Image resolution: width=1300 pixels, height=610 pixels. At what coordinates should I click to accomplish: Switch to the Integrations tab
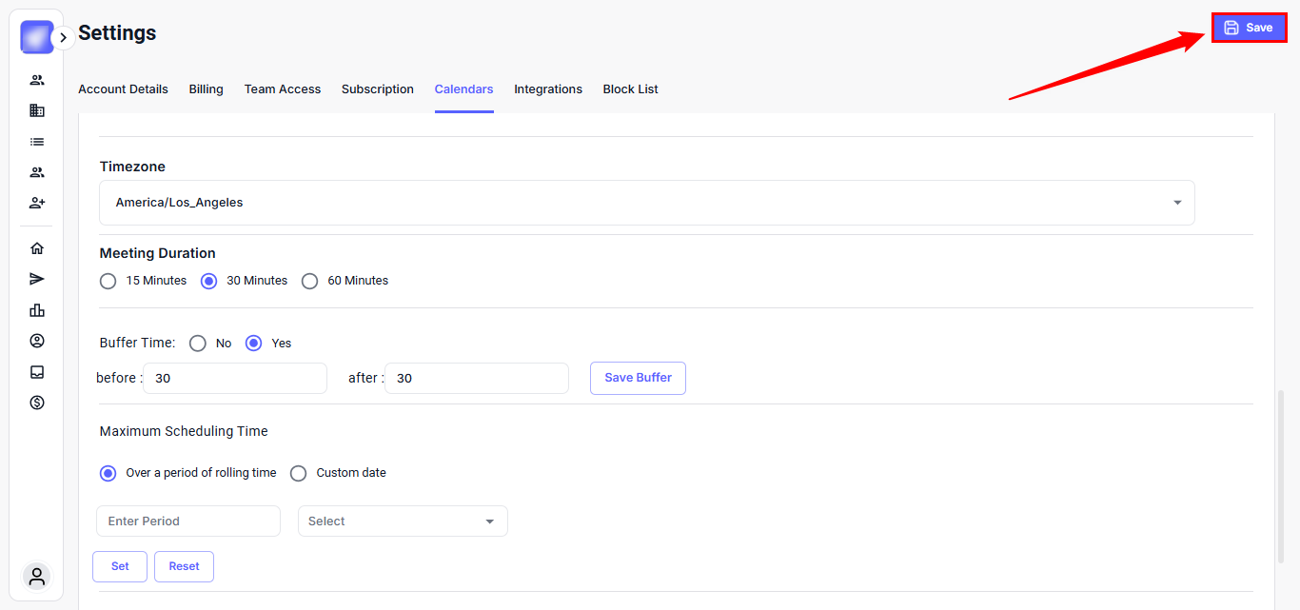tap(548, 89)
